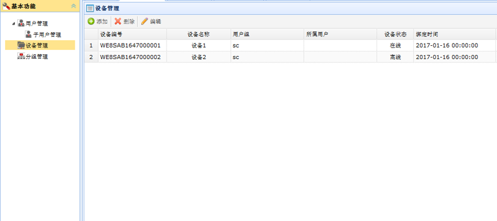Click 离线 status cell
The image size is (497, 221).
pos(395,57)
